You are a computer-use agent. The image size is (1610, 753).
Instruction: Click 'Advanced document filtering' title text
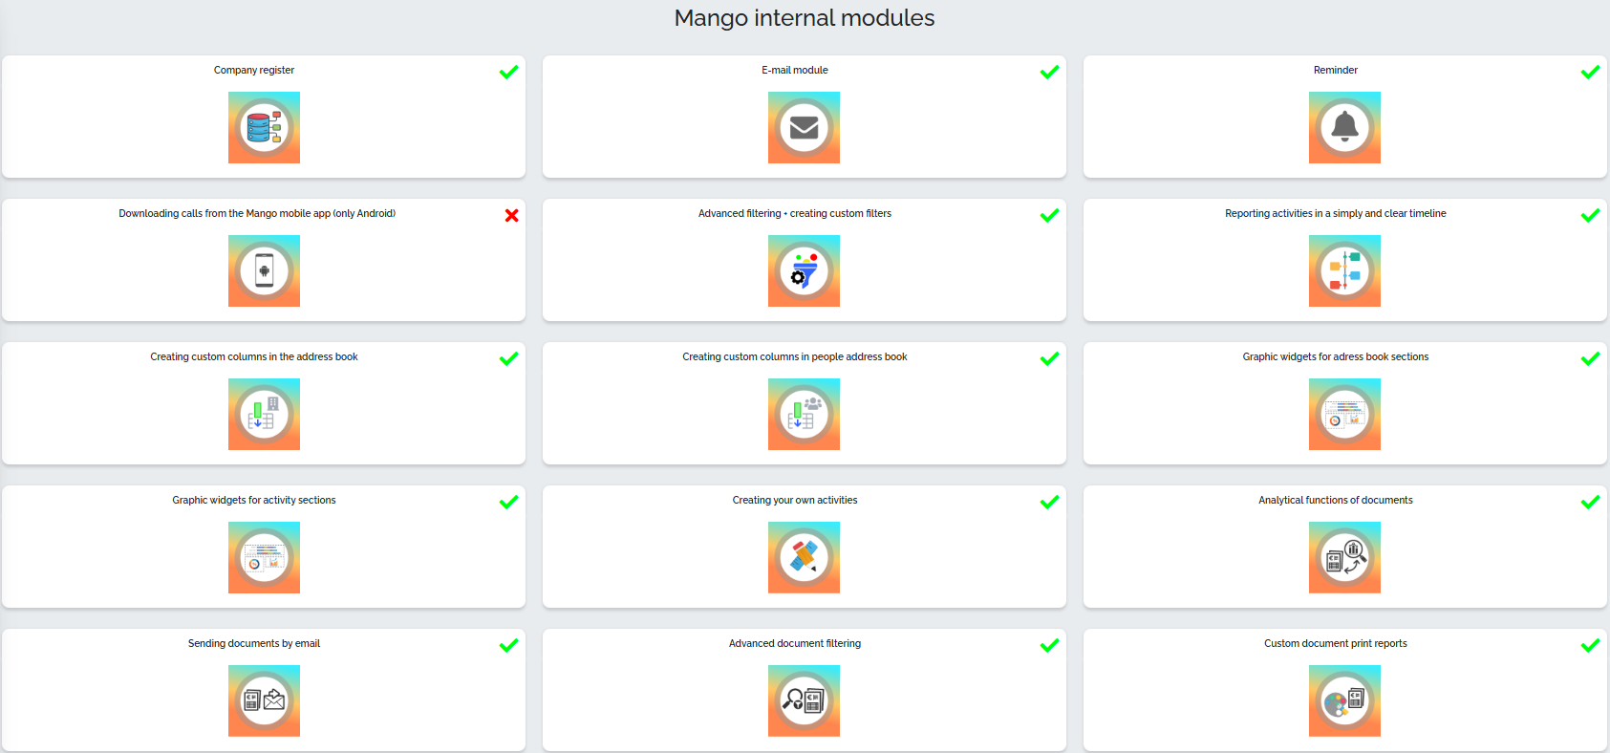795,643
